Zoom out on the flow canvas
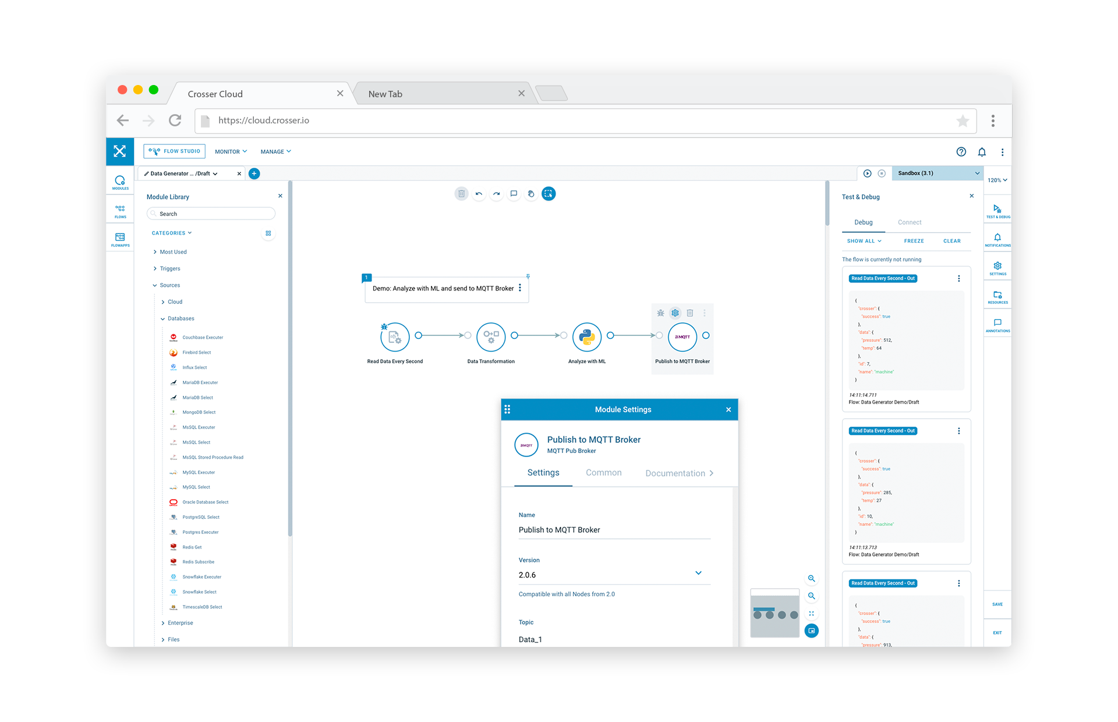The width and height of the screenshot is (1118, 722). [x=811, y=596]
